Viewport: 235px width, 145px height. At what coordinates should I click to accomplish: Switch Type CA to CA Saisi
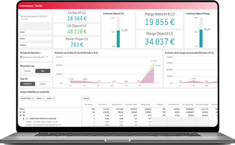click(x=43, y=84)
